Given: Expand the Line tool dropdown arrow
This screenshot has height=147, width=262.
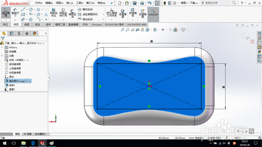Looking at the screenshot, I should point(27,9).
